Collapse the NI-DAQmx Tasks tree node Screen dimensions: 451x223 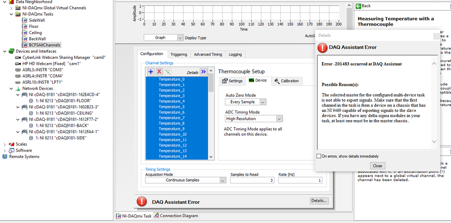(x=11, y=14)
